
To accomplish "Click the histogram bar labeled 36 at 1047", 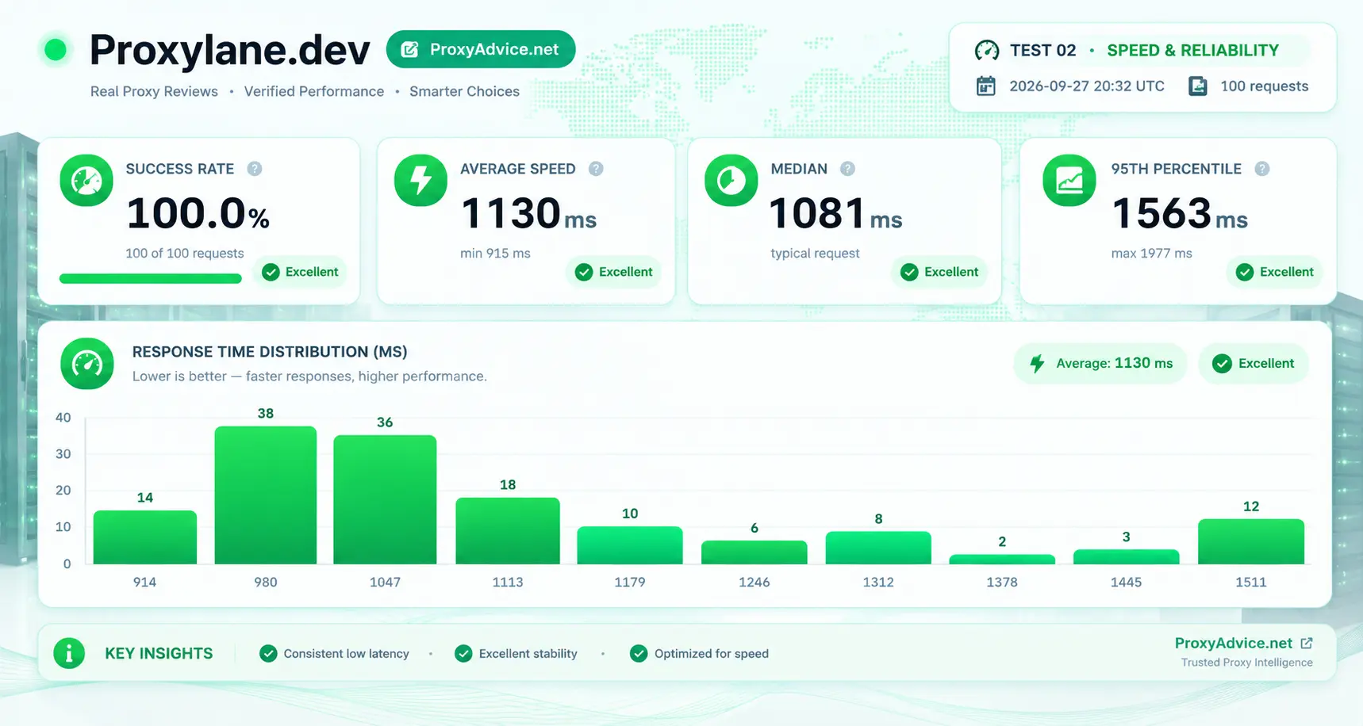I will 385,499.
